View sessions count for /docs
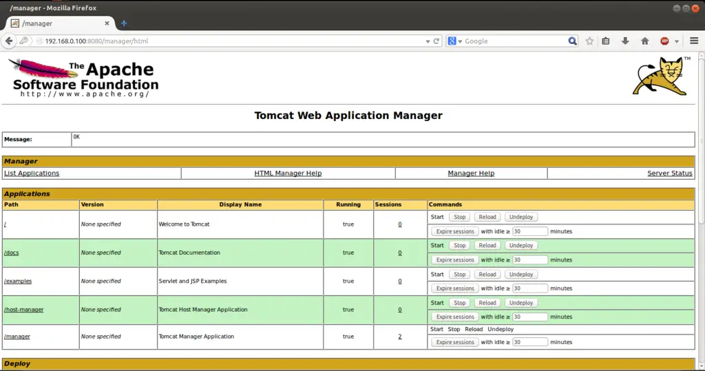The width and height of the screenshot is (705, 371). [400, 253]
